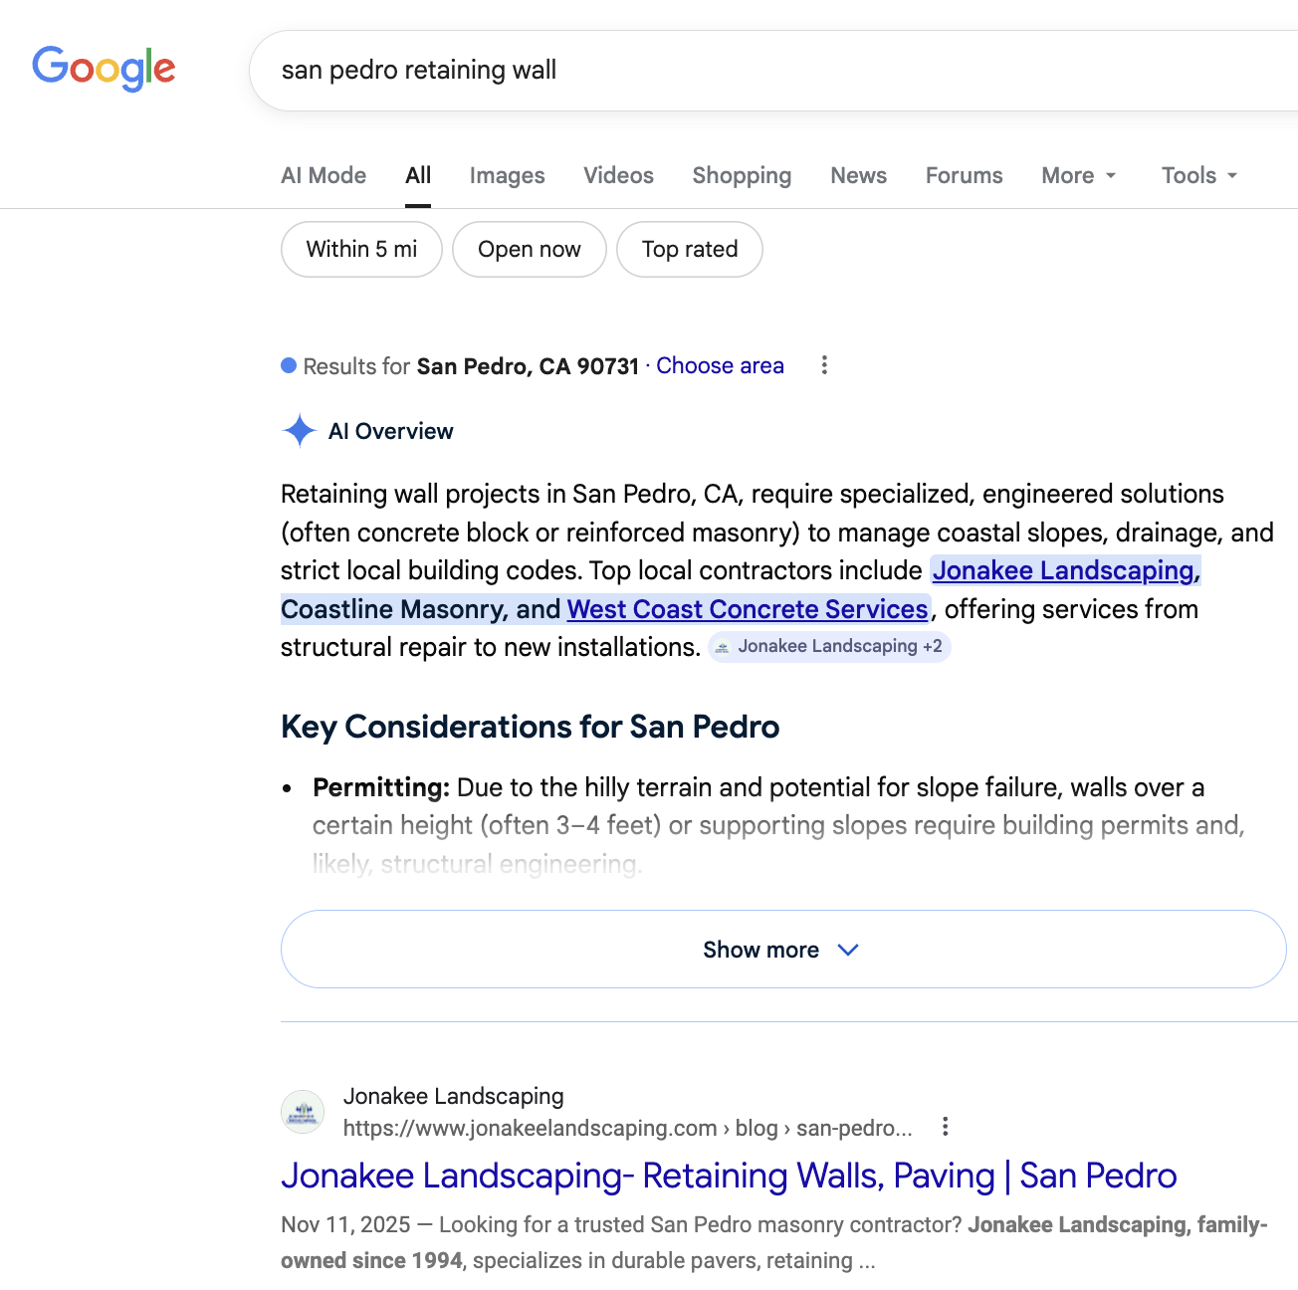Click the Choose area link

[x=720, y=365]
